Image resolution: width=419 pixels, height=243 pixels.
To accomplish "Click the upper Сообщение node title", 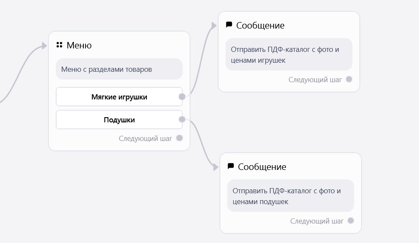I will pos(260,26).
